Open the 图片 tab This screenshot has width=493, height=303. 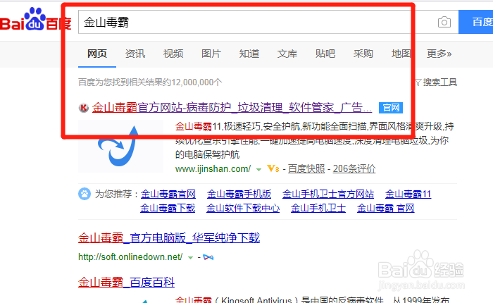(x=211, y=54)
